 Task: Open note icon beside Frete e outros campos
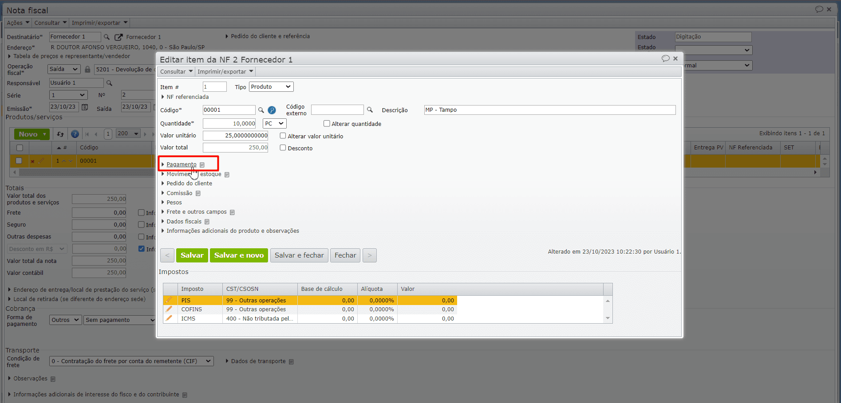pyautogui.click(x=232, y=212)
